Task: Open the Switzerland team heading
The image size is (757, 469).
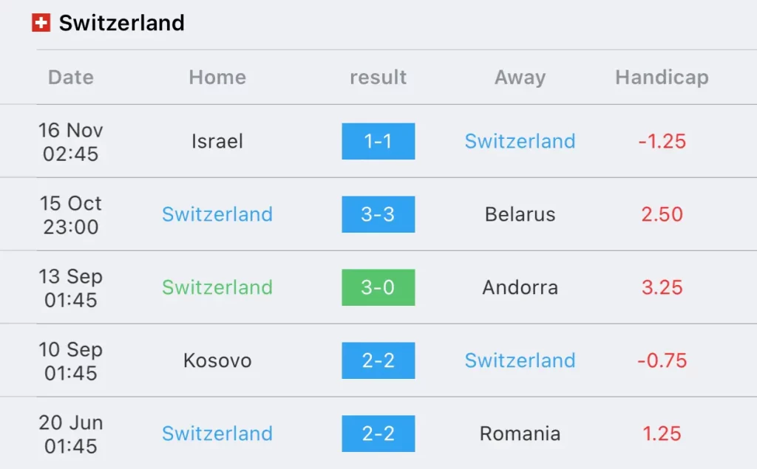Action: click(122, 23)
